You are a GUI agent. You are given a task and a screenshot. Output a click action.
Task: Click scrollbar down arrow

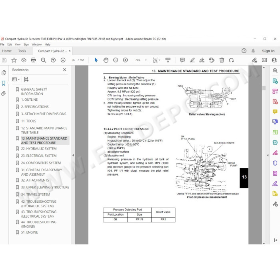click(264, 243)
